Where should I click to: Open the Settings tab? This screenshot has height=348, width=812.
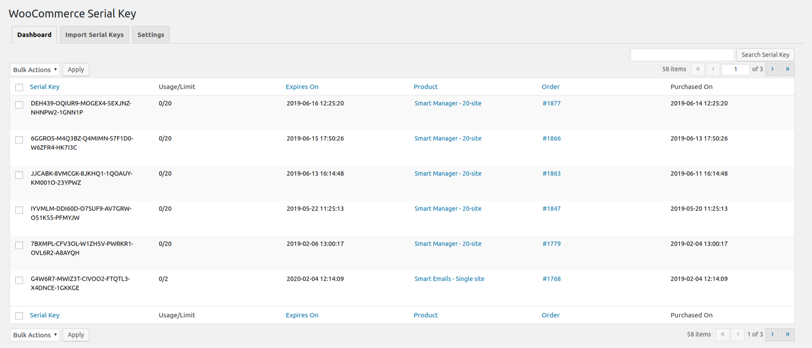point(151,35)
